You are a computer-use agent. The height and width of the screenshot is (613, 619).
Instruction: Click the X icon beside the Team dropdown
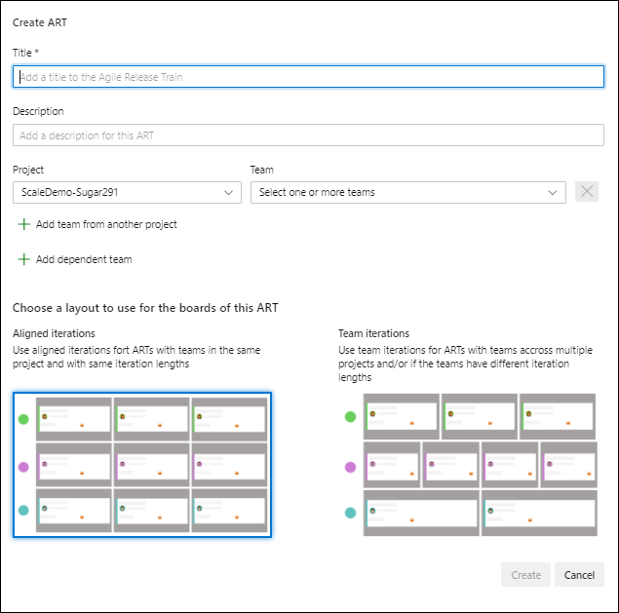(587, 192)
